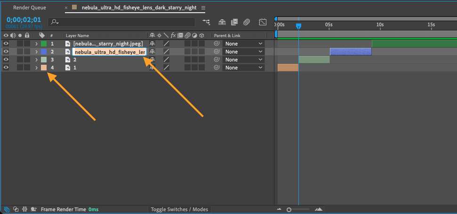This screenshot has height=214, width=457.
Task: Click the Layer Name column header
Action: click(78, 36)
